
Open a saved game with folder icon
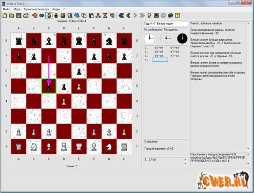12,15
